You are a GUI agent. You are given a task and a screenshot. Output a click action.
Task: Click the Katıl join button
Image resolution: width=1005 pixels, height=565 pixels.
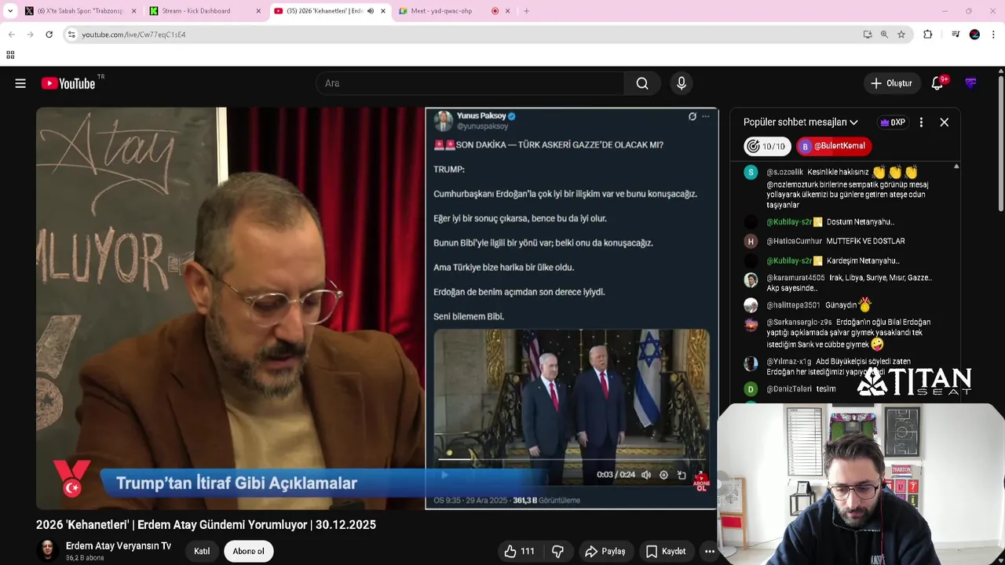(202, 551)
